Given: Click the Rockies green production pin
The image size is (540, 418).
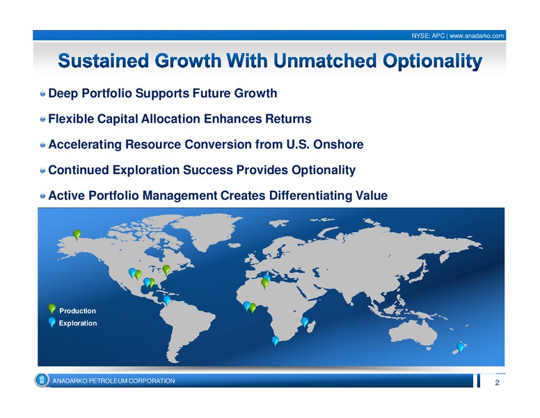Looking at the screenshot, I should [x=138, y=275].
